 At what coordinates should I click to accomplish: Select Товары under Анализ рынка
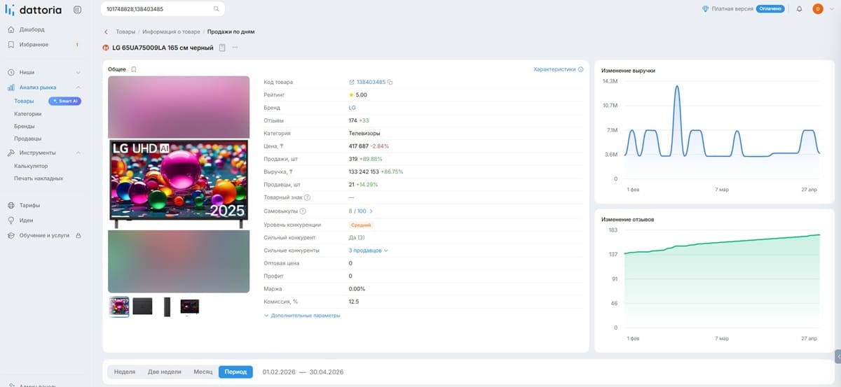pos(24,101)
